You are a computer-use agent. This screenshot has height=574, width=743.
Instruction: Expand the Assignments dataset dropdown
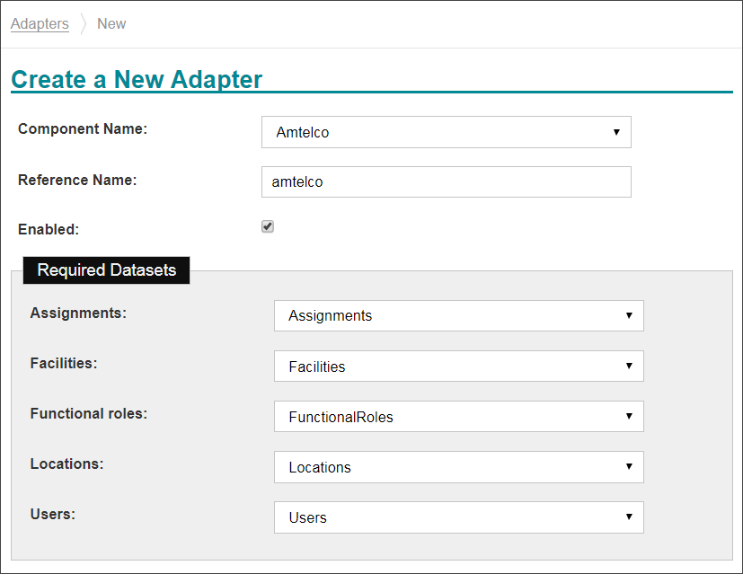click(x=458, y=316)
